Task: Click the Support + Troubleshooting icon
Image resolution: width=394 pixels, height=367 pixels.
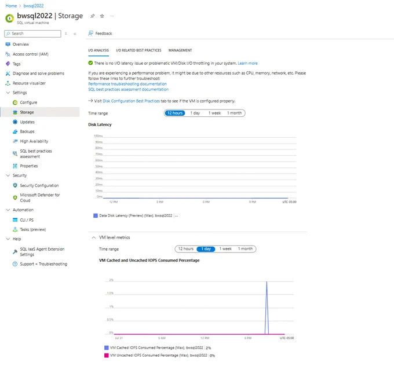Action: (15, 264)
